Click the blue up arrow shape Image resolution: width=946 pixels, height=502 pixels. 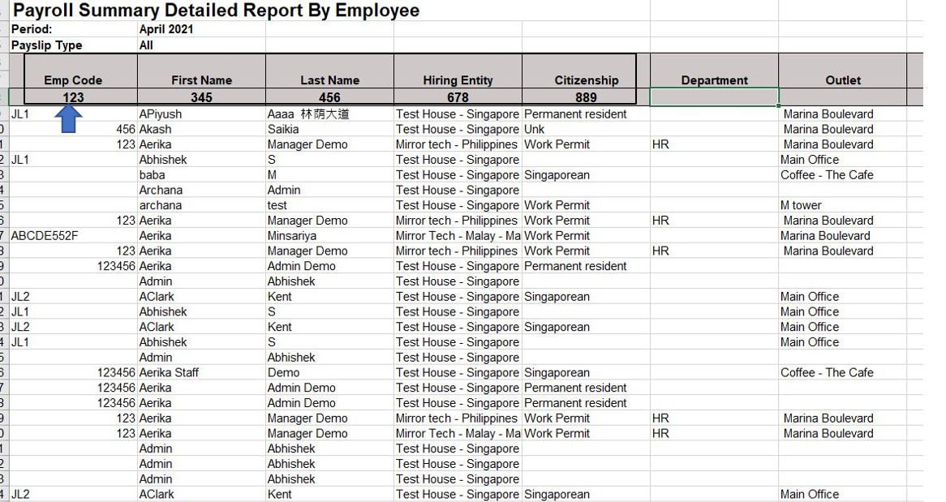[71, 118]
